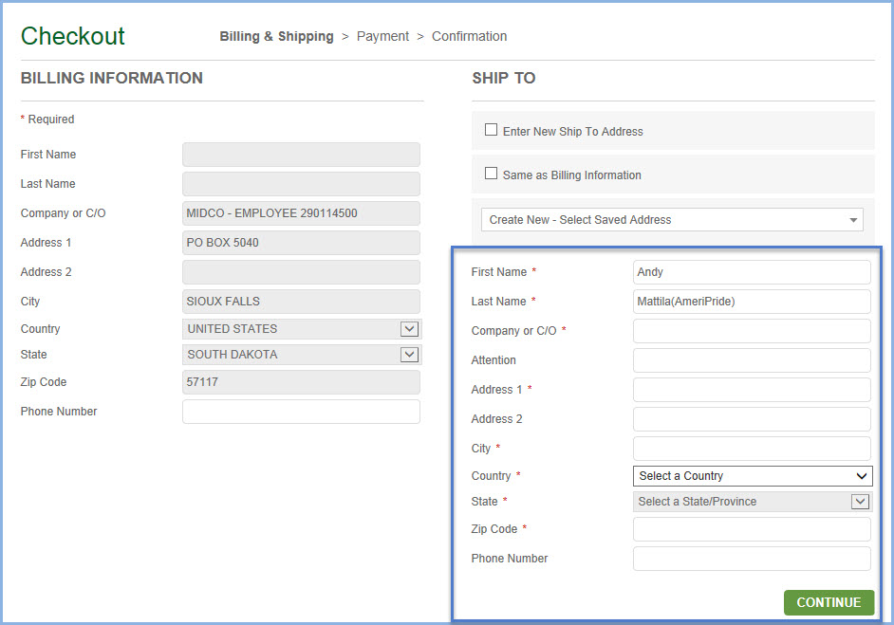Focus the shipping Last Name field
The width and height of the screenshot is (894, 625).
(752, 302)
